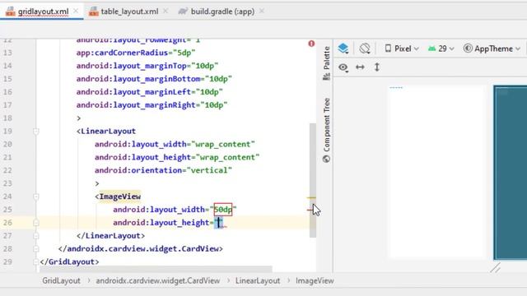
Task: Open the Pixel device dropdown
Action: 402,49
